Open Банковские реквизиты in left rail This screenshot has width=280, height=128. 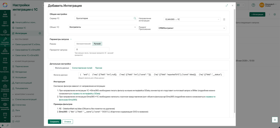coord(5,97)
